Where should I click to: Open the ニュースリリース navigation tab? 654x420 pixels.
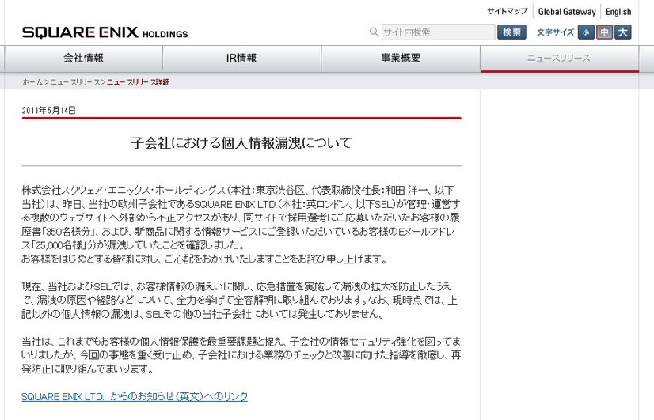click(559, 59)
